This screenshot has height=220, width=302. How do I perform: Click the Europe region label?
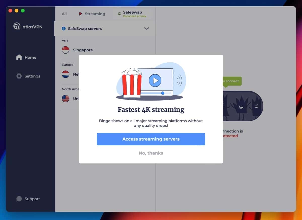tap(68, 65)
